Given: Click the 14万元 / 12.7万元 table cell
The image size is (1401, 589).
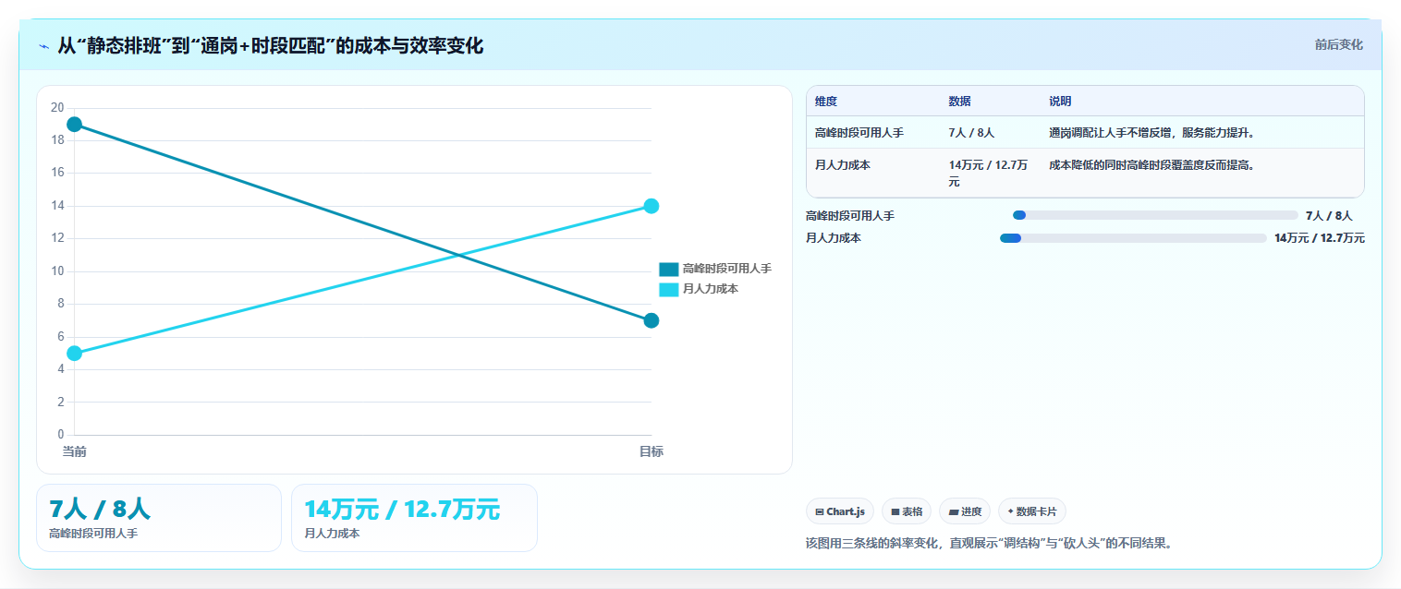Looking at the screenshot, I should click(x=988, y=174).
